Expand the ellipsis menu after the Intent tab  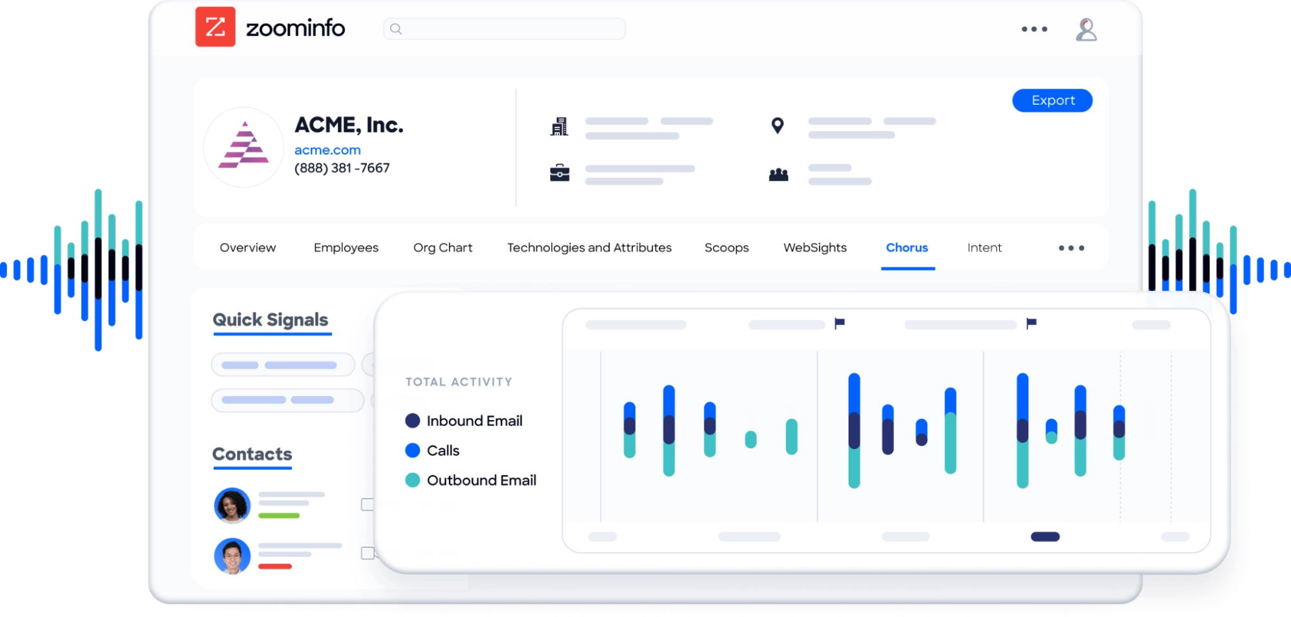[1071, 247]
